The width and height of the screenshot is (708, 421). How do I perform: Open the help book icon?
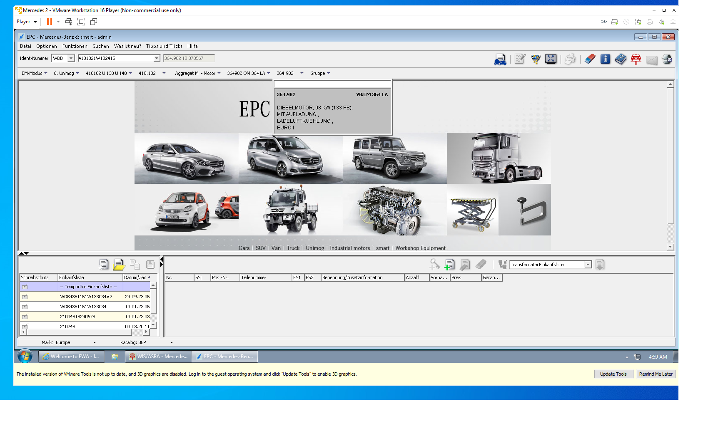(621, 59)
